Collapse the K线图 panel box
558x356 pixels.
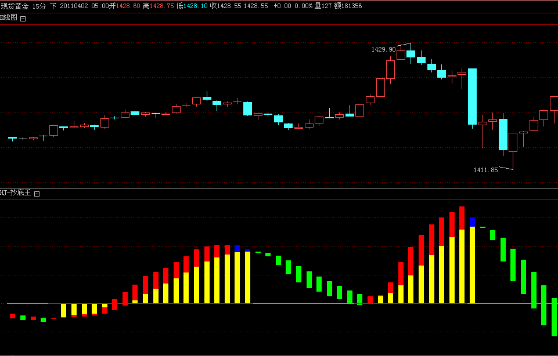(23, 19)
